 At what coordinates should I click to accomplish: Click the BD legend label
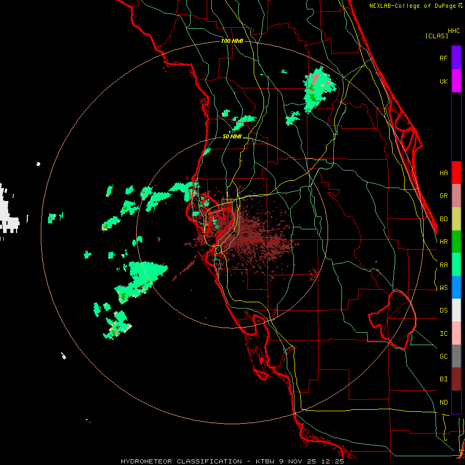[444, 219]
